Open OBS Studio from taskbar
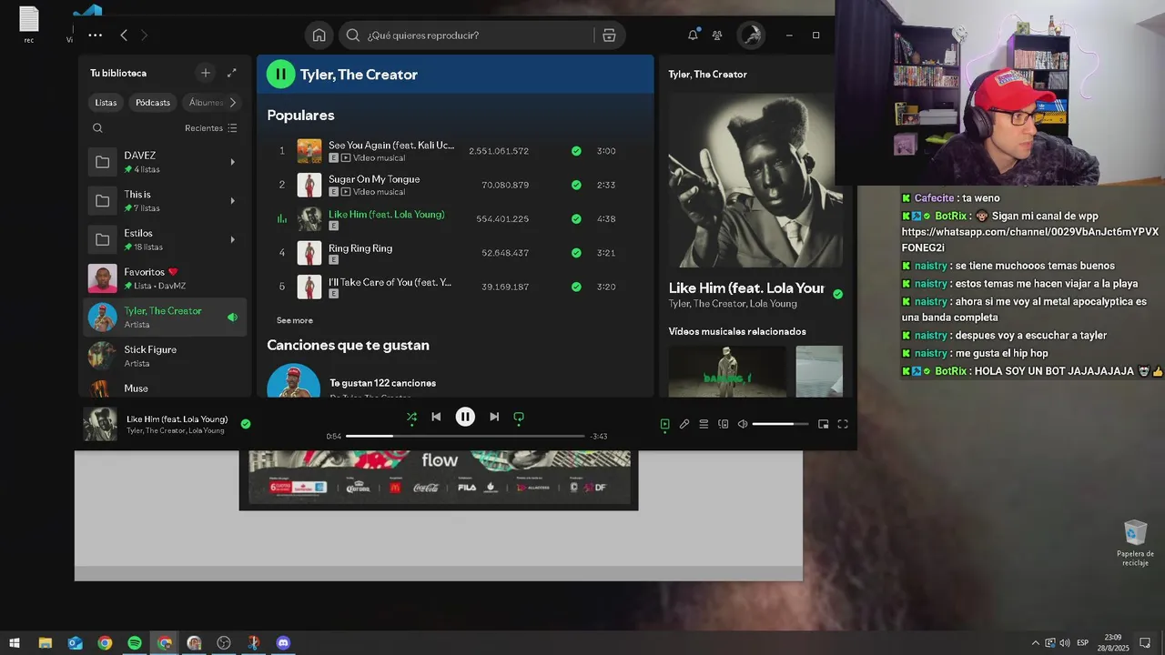 (x=224, y=643)
